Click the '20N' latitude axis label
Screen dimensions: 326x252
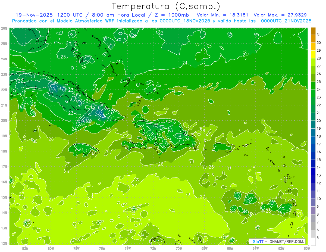point(4,120)
